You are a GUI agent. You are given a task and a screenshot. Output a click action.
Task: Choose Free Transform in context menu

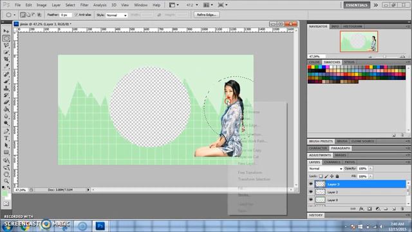(x=250, y=173)
